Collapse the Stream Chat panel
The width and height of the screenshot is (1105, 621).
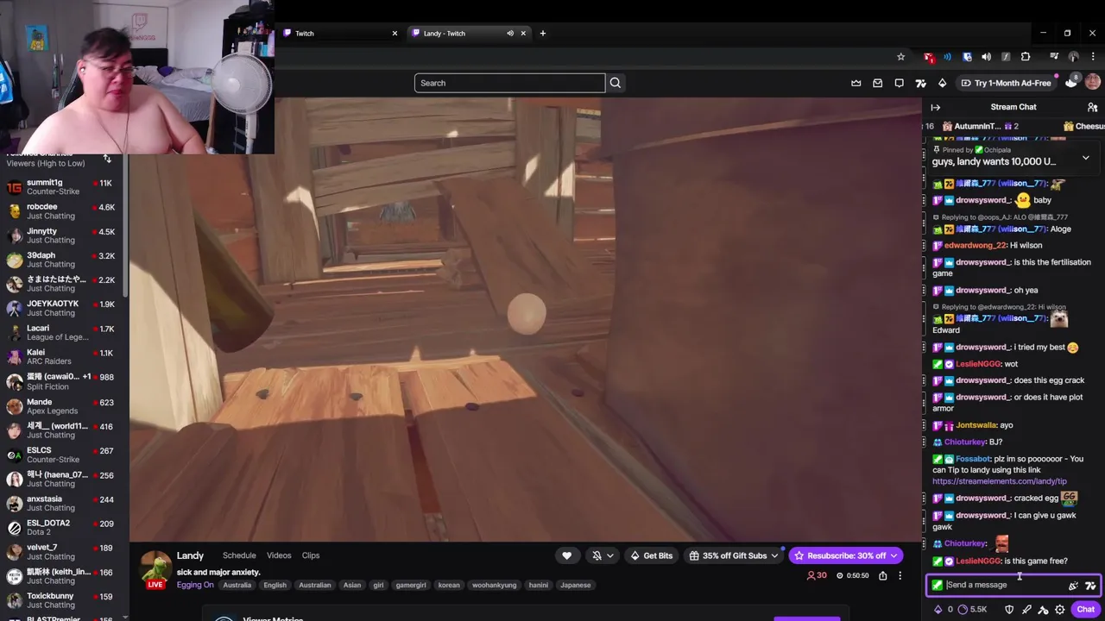[936, 107]
